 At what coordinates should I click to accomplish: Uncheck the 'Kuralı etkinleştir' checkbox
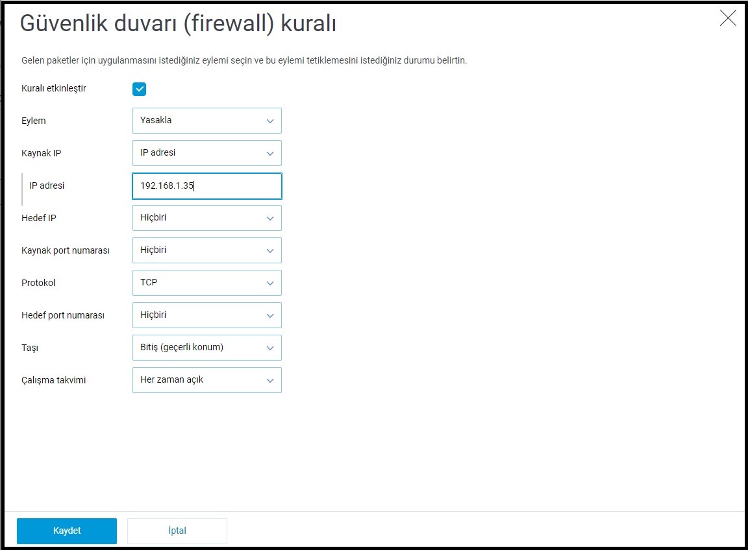[140, 89]
